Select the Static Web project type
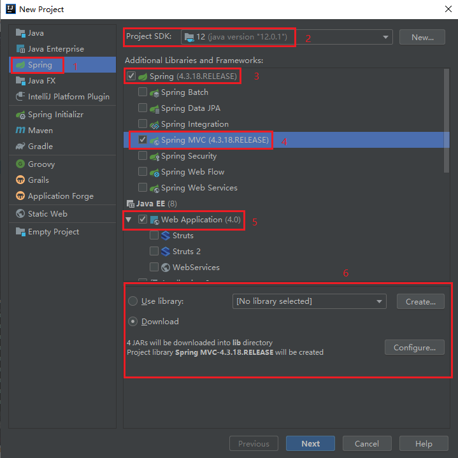 tap(62, 213)
